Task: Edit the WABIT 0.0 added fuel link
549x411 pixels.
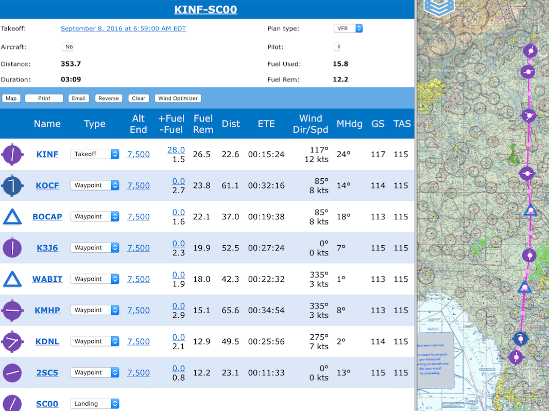Action: (179, 275)
